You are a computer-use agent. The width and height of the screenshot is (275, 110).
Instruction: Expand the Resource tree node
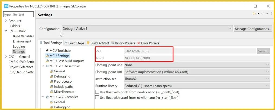tap(6, 21)
